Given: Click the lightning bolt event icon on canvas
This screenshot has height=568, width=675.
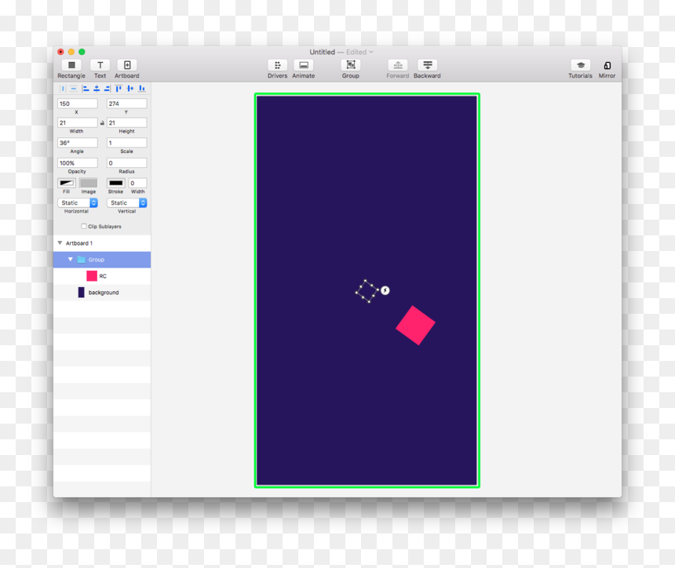Looking at the screenshot, I should [x=385, y=290].
